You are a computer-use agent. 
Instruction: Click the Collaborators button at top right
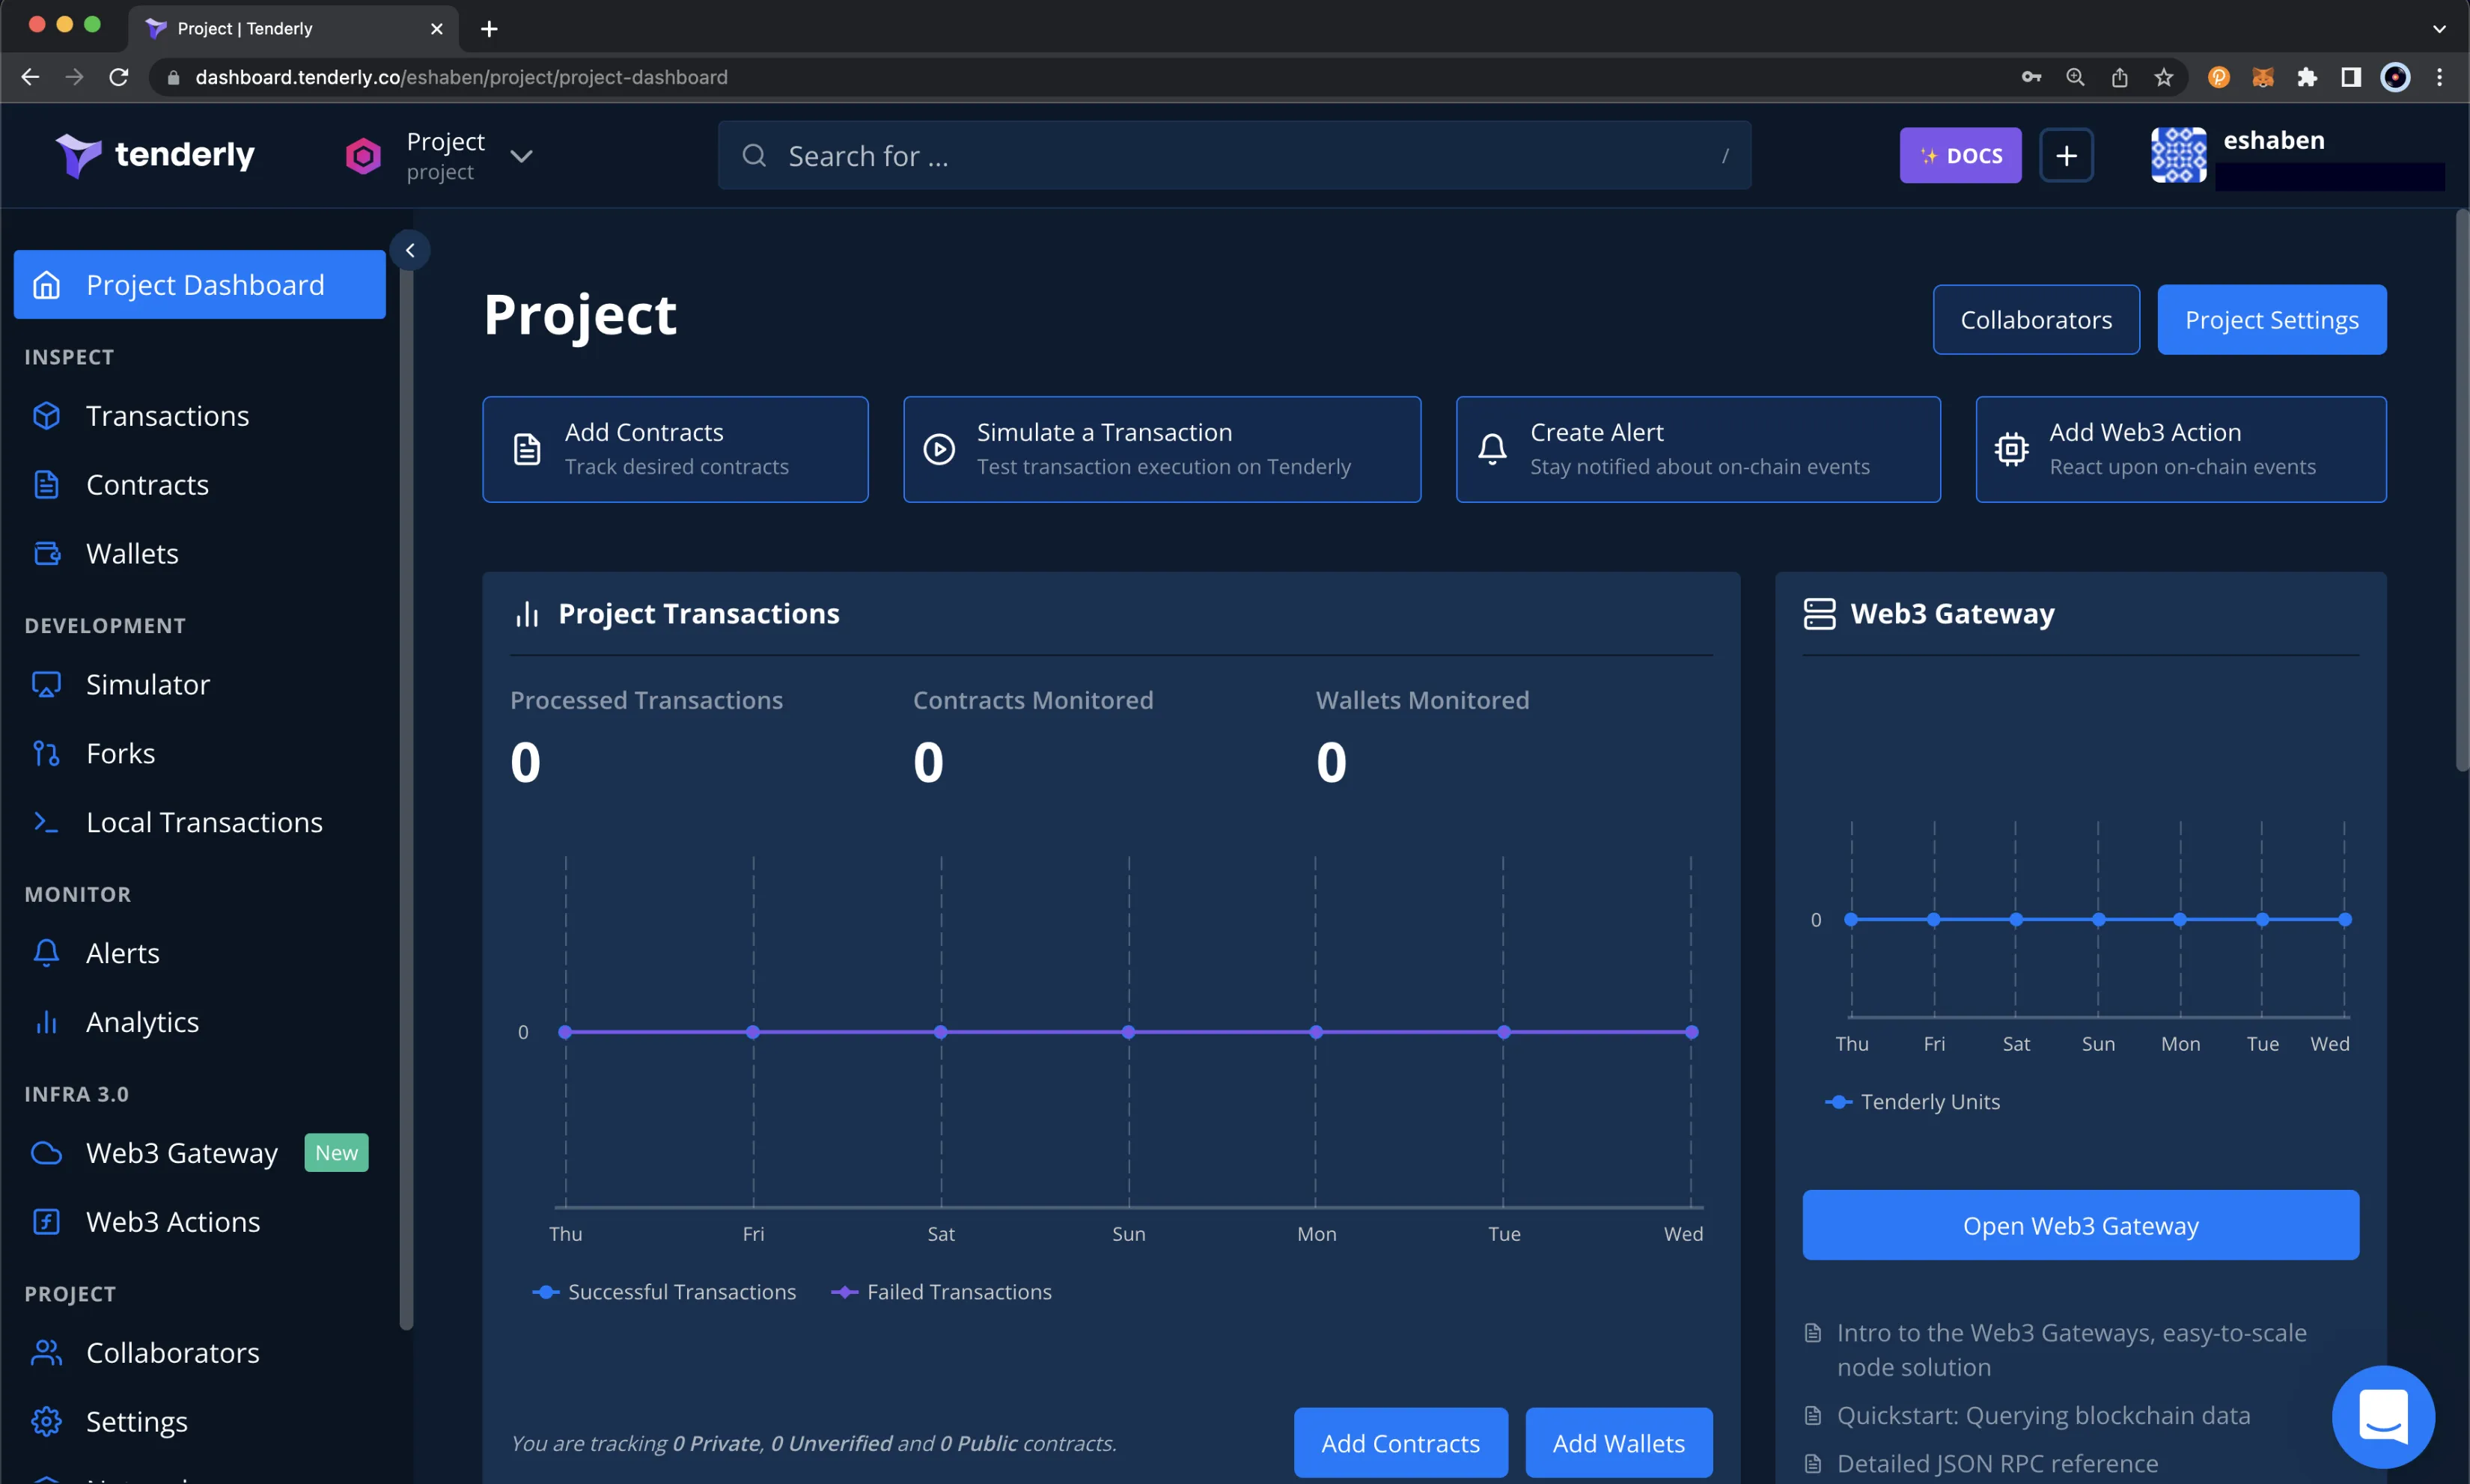(2036, 320)
